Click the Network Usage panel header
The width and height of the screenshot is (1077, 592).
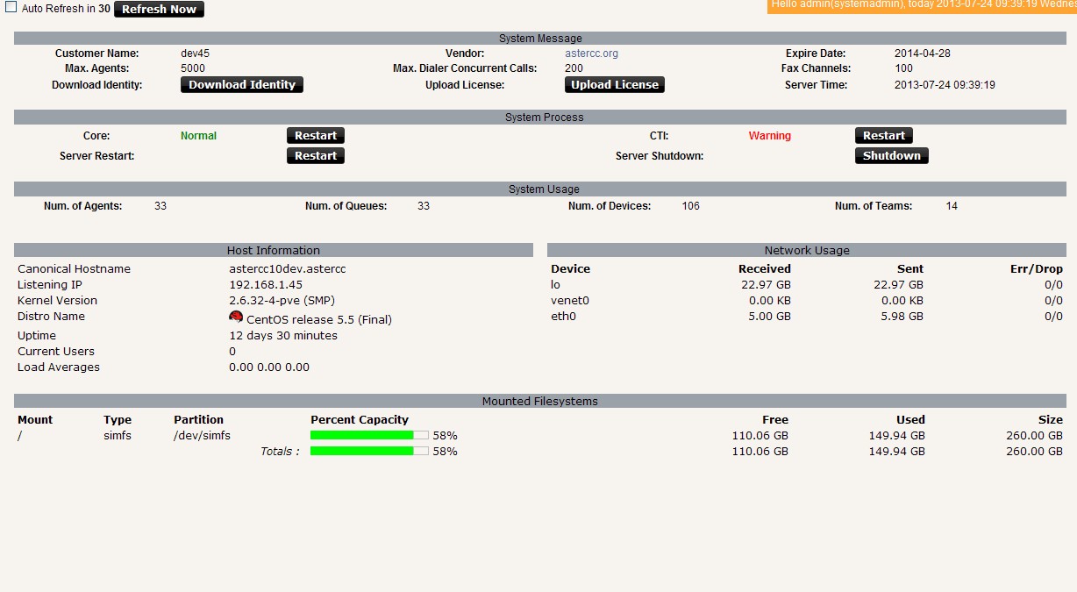tap(807, 251)
